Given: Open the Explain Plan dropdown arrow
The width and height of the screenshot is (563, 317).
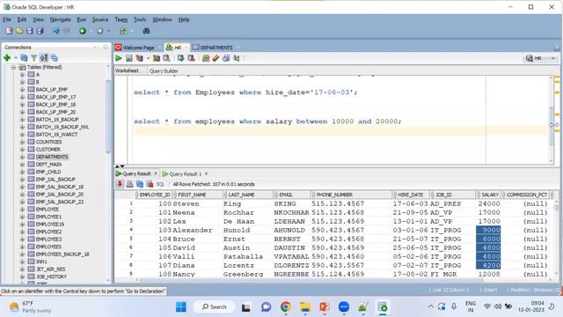Looking at the screenshot, I should (148, 59).
